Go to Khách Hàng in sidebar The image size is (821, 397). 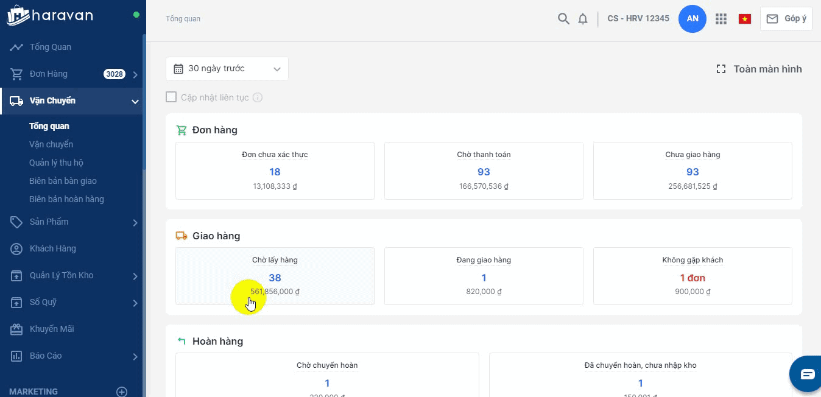pyautogui.click(x=53, y=248)
